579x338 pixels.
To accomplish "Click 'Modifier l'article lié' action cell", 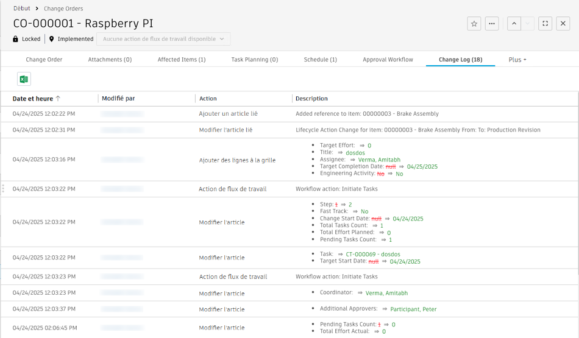I will [x=226, y=130].
